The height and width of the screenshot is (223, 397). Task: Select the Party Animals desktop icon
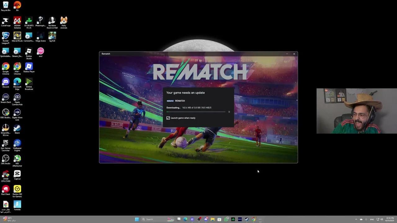64,23
